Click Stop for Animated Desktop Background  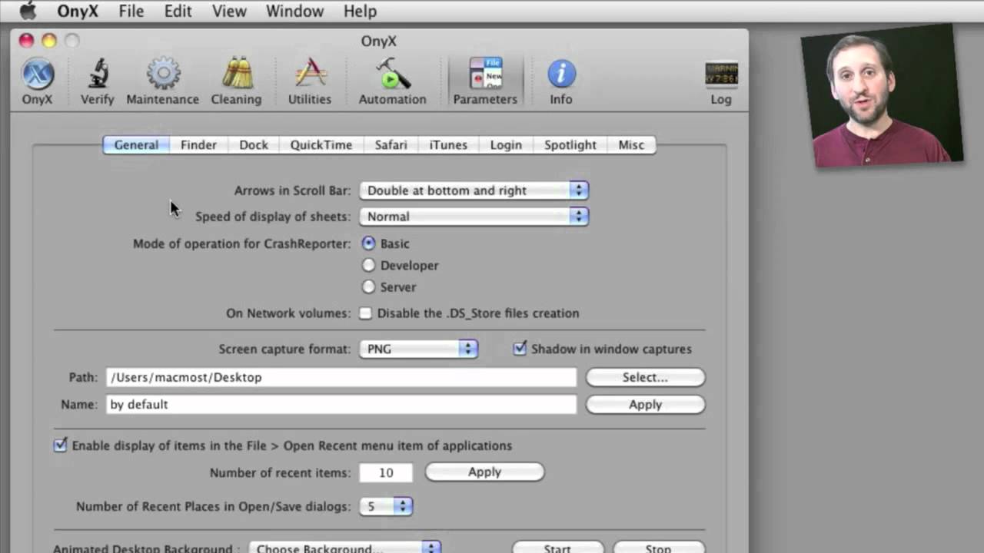[x=658, y=548]
